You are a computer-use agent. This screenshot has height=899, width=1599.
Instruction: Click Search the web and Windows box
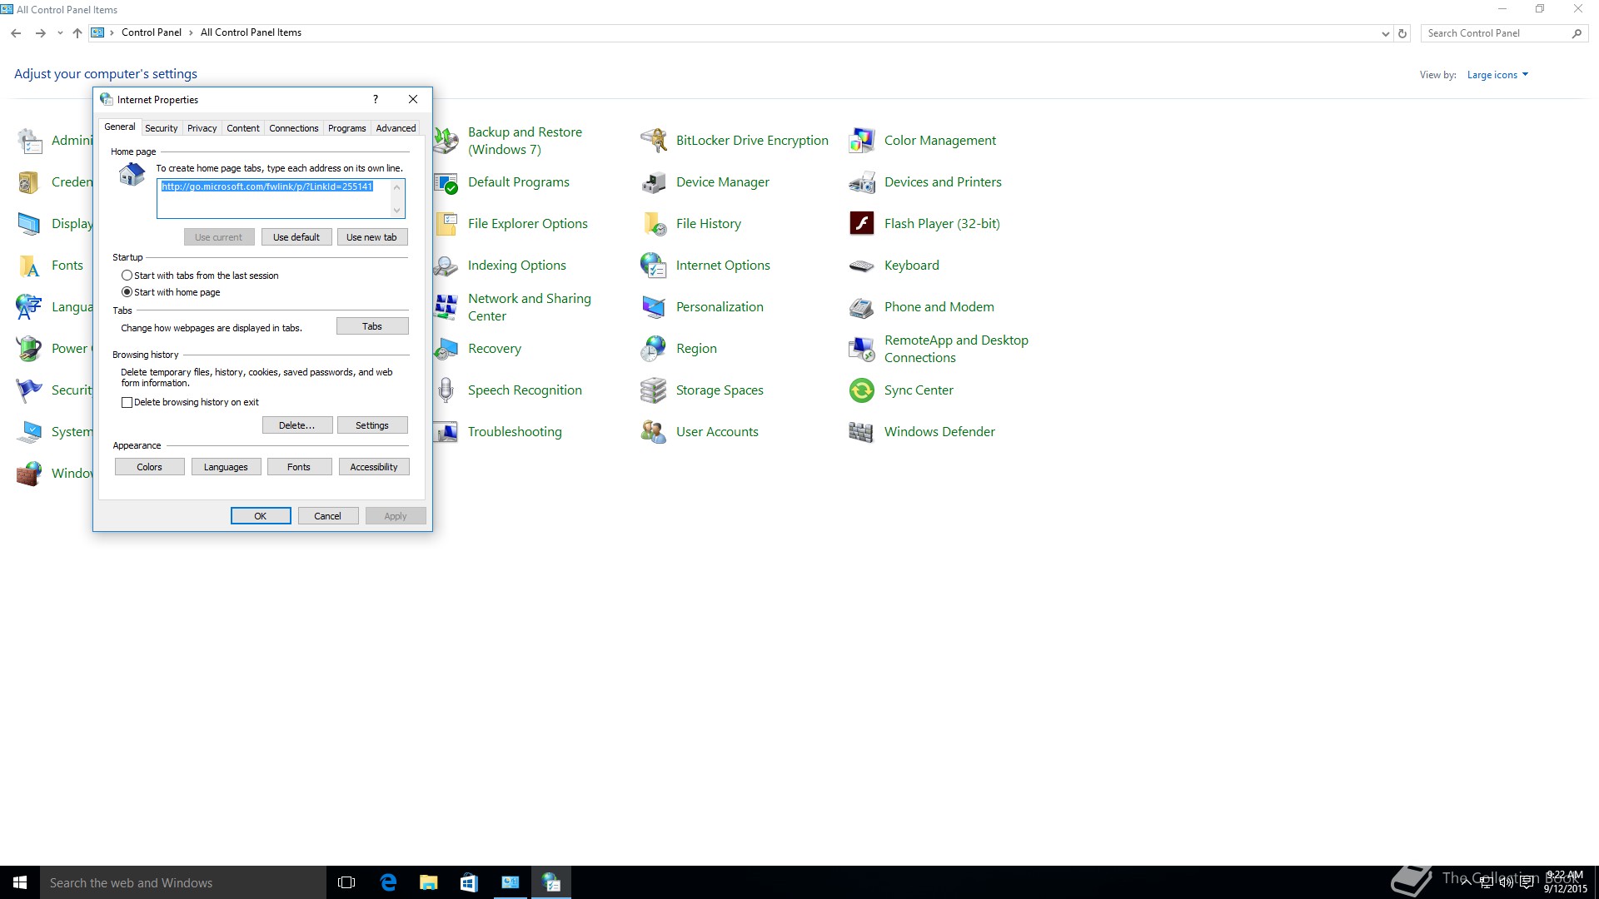(x=183, y=882)
